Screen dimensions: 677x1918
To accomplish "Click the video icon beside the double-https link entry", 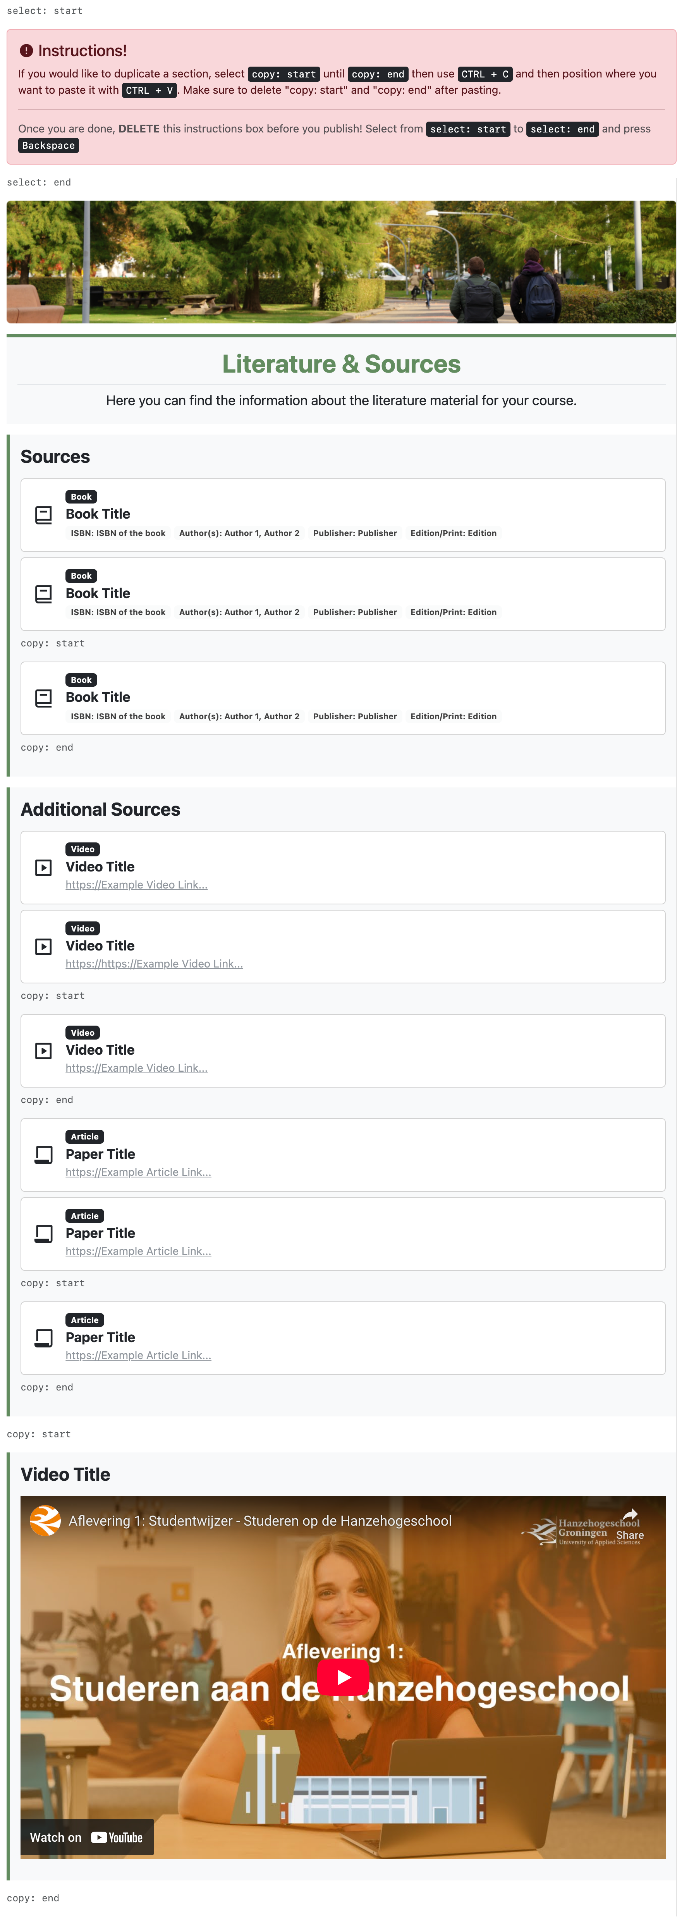I will [x=44, y=946].
